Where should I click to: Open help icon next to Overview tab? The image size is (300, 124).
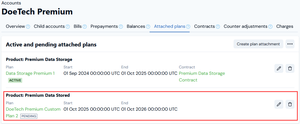(x=28, y=27)
